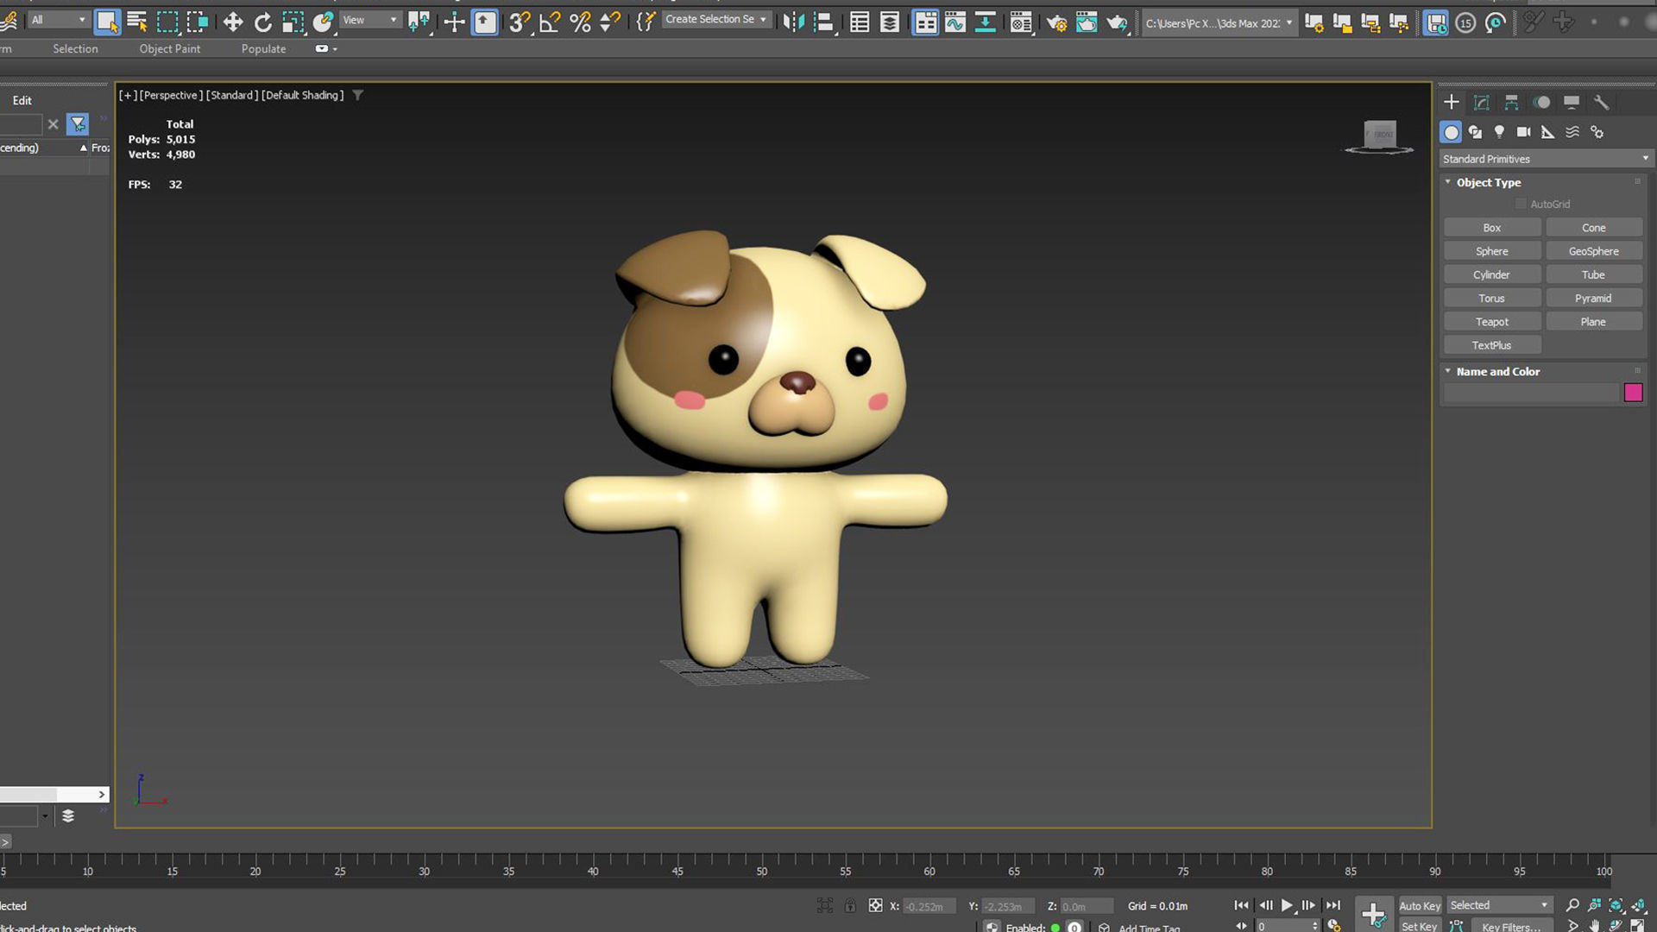1657x932 pixels.
Task: Open the Curve Editor
Action: point(955,22)
